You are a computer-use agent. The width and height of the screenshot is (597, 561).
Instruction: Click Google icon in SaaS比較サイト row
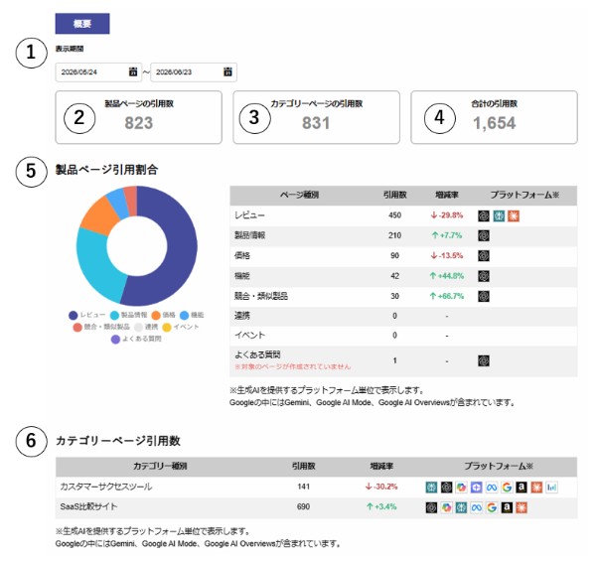point(492,507)
